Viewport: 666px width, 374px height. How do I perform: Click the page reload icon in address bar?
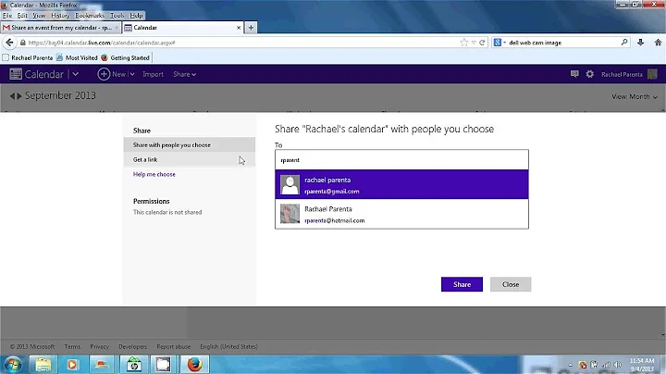click(482, 43)
